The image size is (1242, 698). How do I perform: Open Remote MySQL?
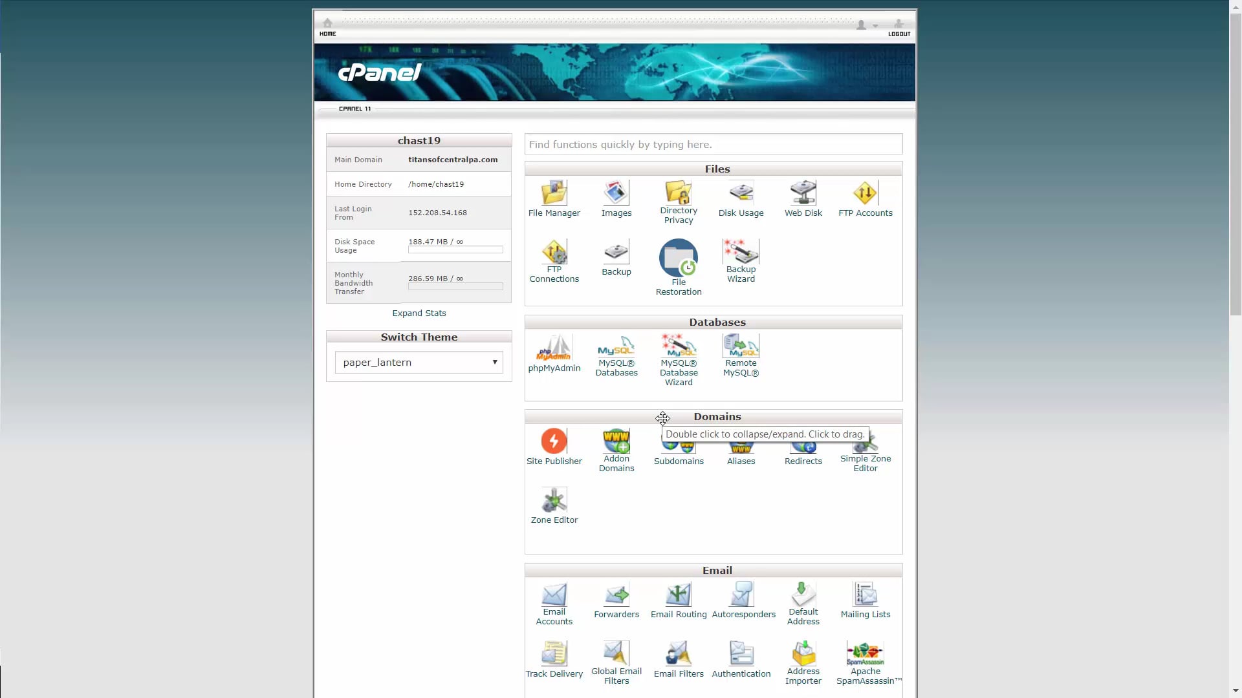click(741, 356)
